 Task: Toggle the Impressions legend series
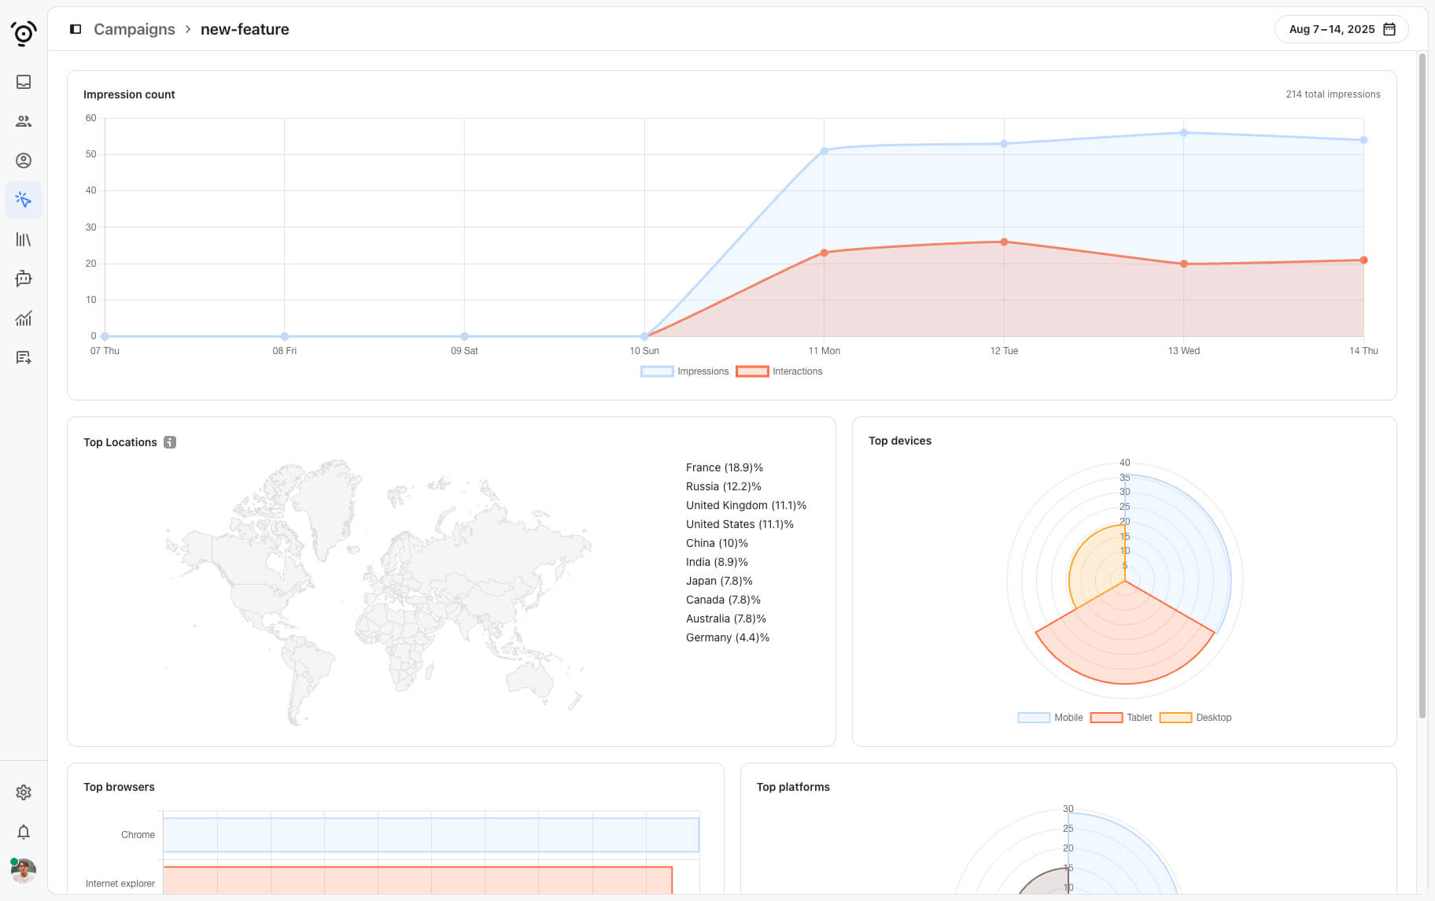(684, 371)
